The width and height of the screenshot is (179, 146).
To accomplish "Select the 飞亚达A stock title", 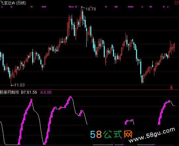I will 7,3.
